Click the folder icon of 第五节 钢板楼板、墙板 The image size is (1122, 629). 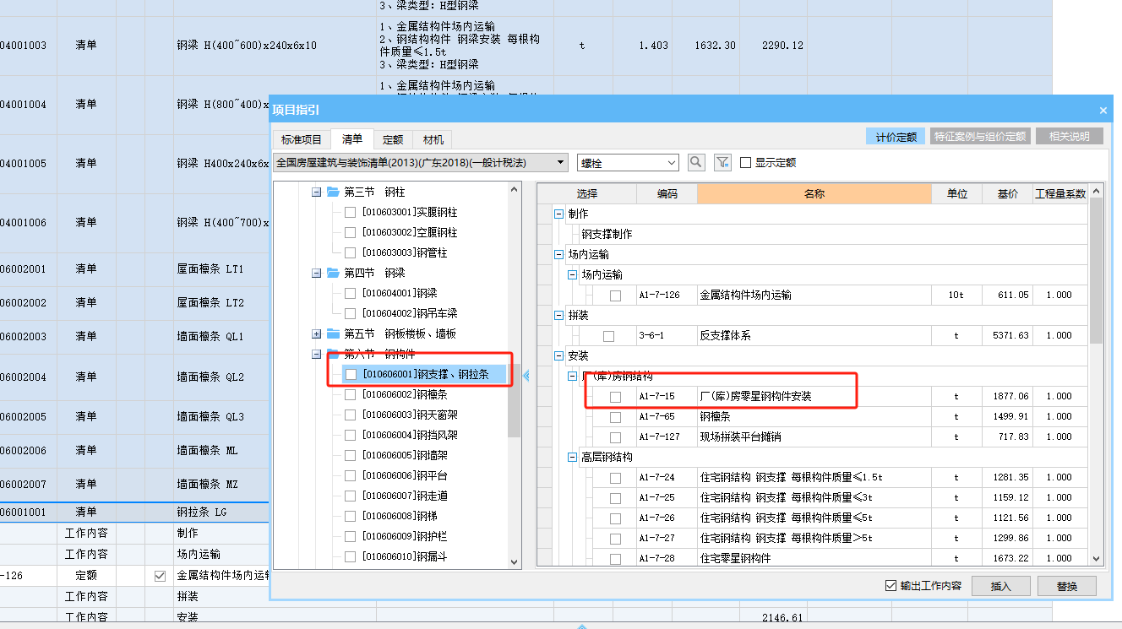(x=333, y=333)
